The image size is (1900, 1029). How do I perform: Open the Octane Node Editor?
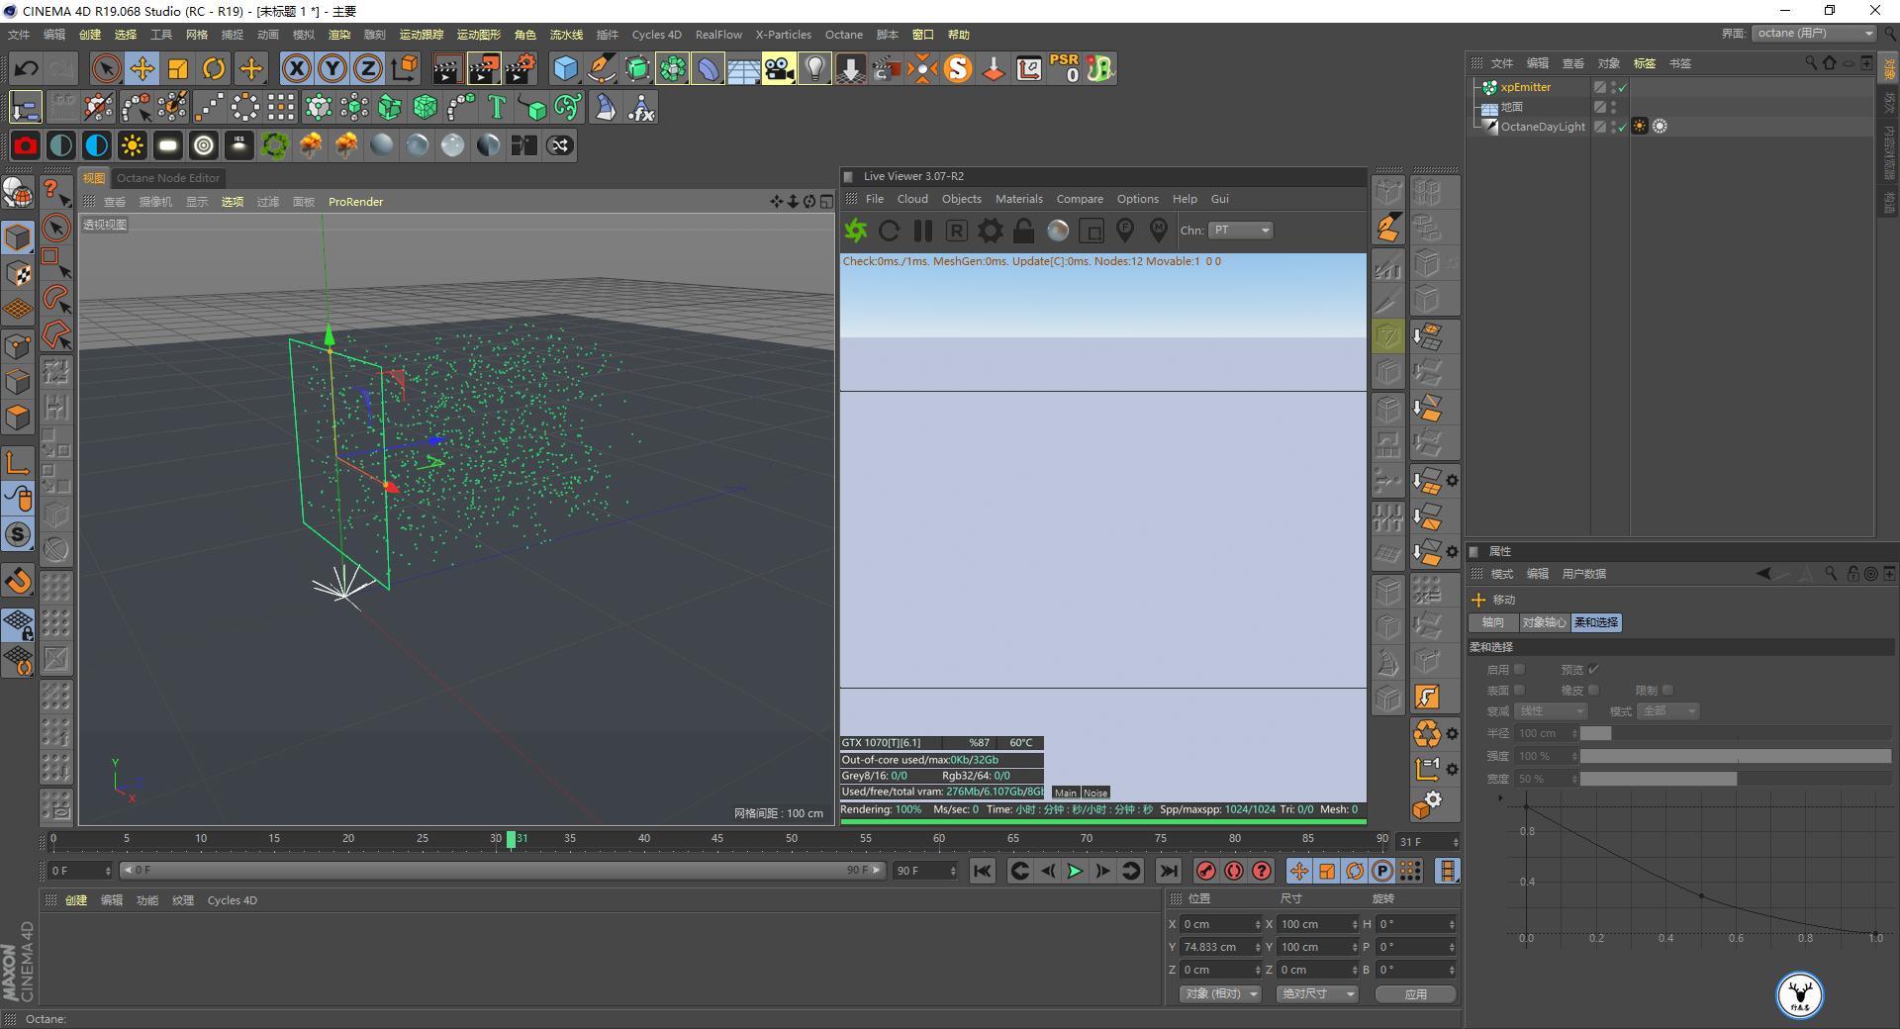click(166, 178)
